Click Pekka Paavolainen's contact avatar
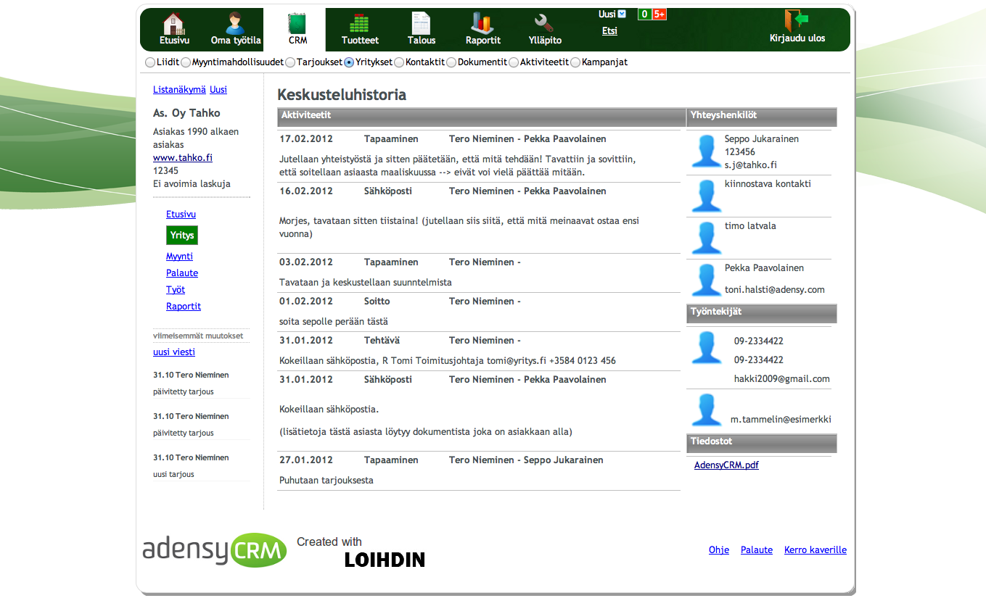986x606 pixels. (x=706, y=281)
